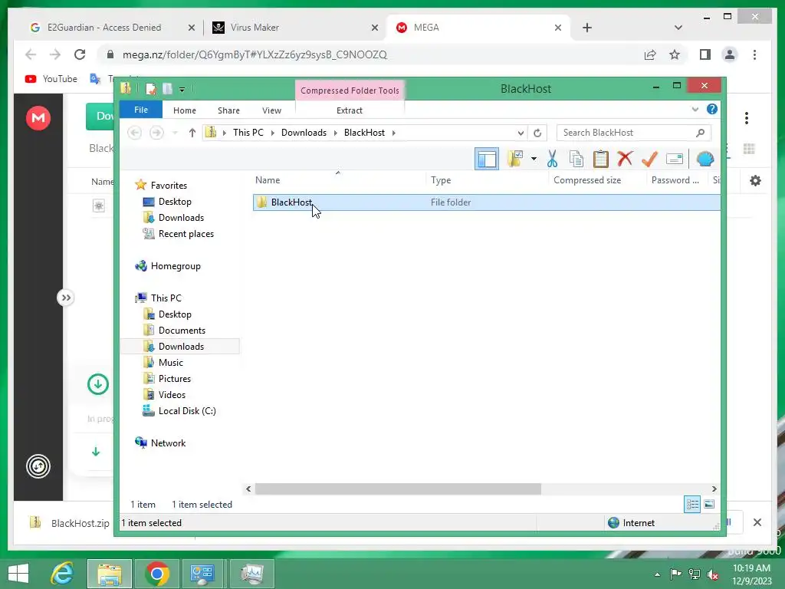785x589 pixels.
Task: Sort by Password column header
Action: 675,180
